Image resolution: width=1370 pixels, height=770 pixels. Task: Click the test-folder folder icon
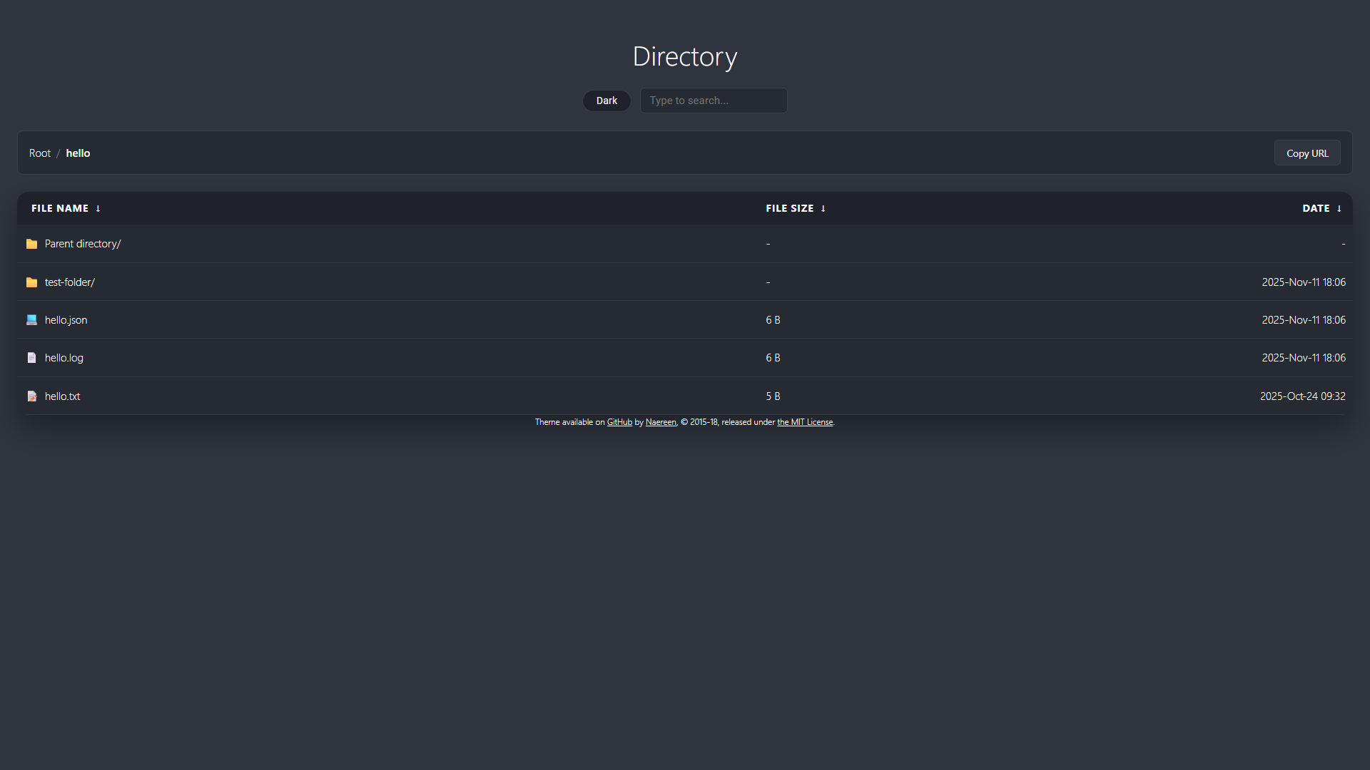pyautogui.click(x=31, y=282)
